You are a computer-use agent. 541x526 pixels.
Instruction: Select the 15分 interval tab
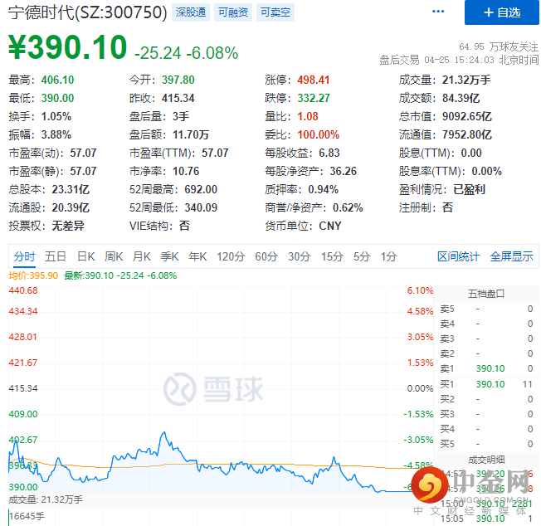coord(332,256)
